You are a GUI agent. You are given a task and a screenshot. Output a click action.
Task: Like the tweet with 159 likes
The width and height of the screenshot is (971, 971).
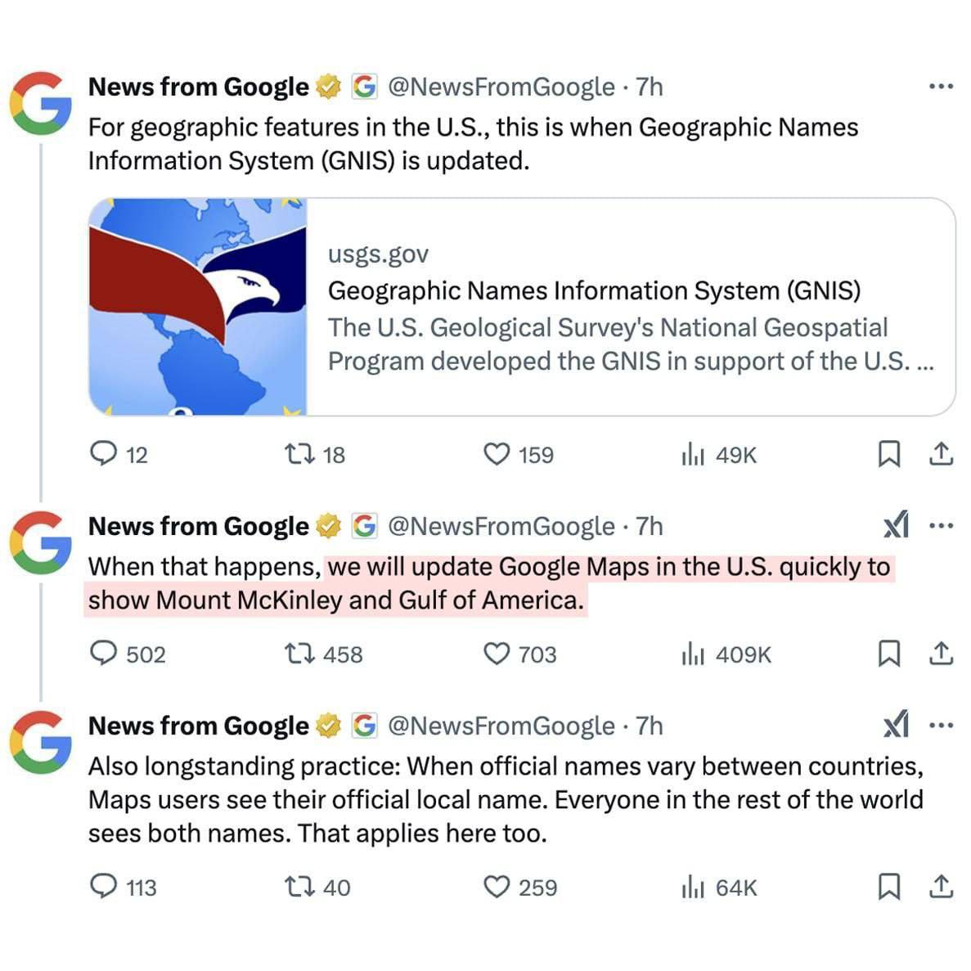[497, 454]
